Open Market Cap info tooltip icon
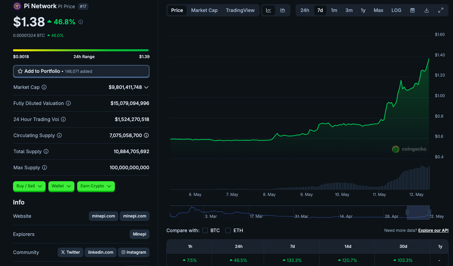Screen dimensions: 453x266 coord(44,87)
